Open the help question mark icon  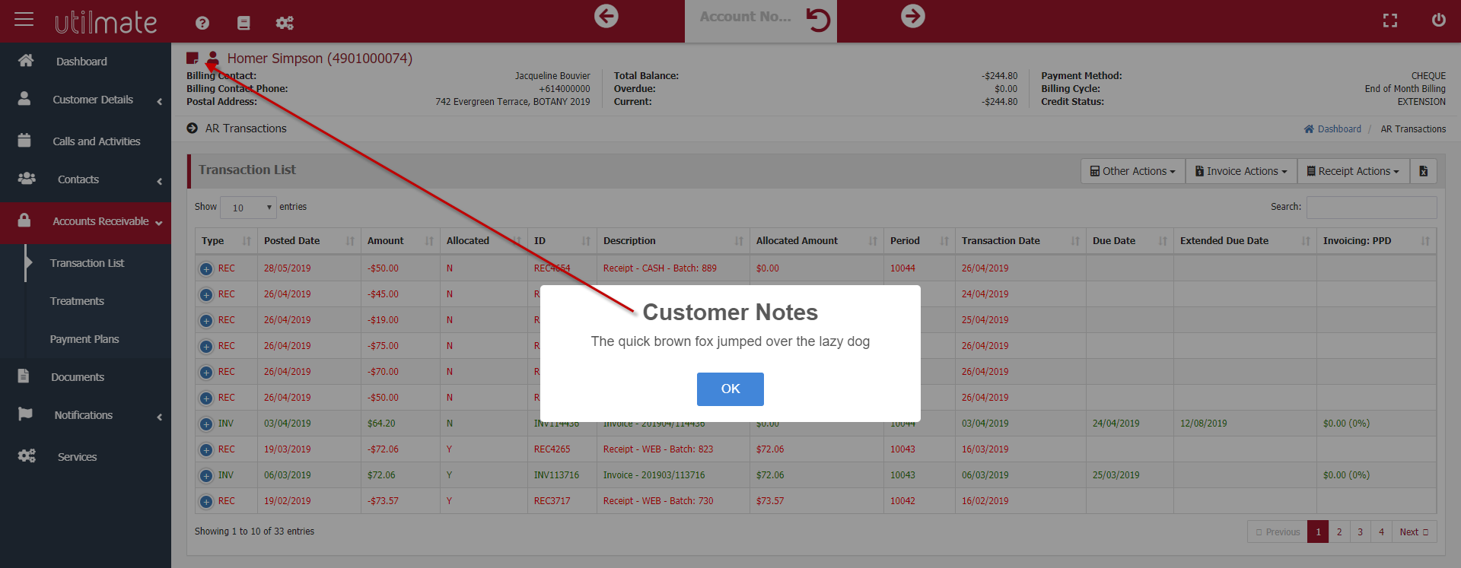[x=202, y=23]
